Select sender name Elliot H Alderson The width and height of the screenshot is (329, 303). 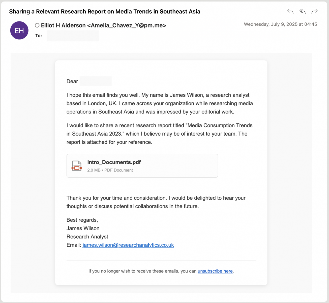point(63,26)
